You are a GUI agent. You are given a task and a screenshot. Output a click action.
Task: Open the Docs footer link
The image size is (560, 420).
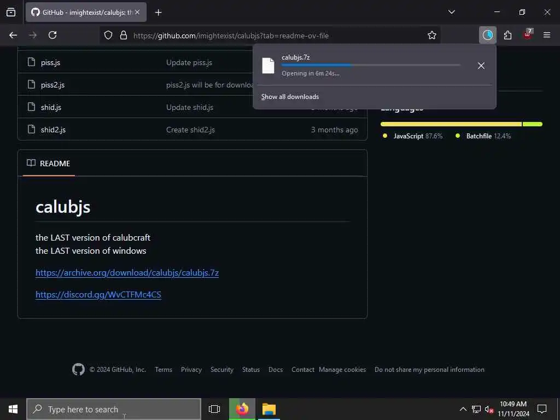click(x=276, y=370)
